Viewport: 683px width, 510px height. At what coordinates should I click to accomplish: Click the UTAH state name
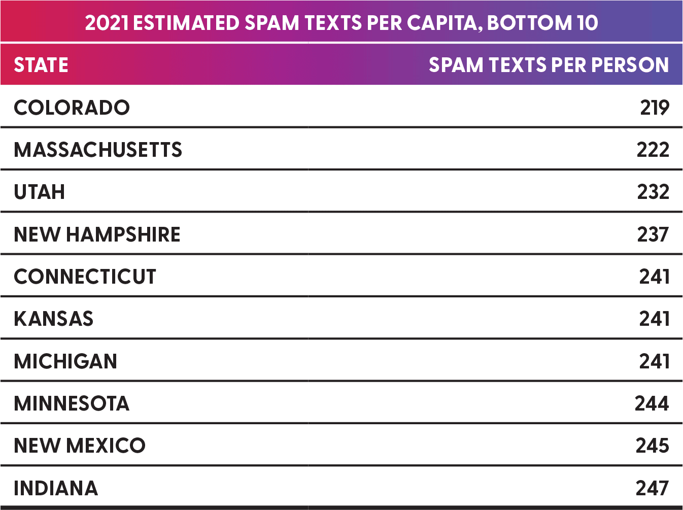click(40, 192)
